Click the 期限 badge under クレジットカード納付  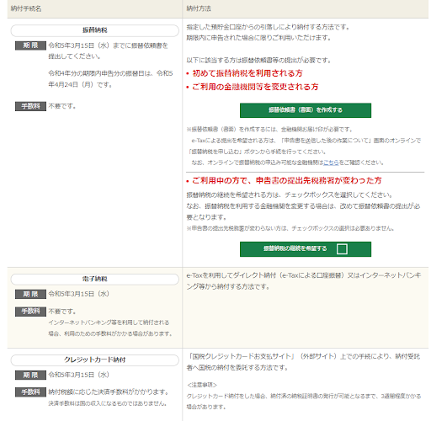[x=30, y=375]
